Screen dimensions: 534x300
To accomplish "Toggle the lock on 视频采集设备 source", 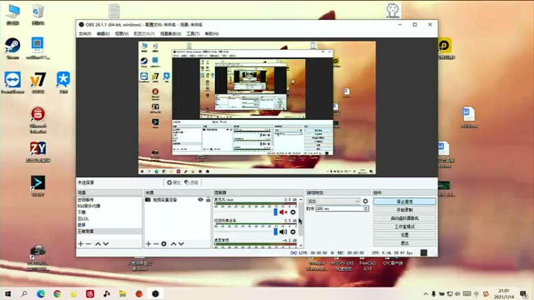I will [208, 199].
